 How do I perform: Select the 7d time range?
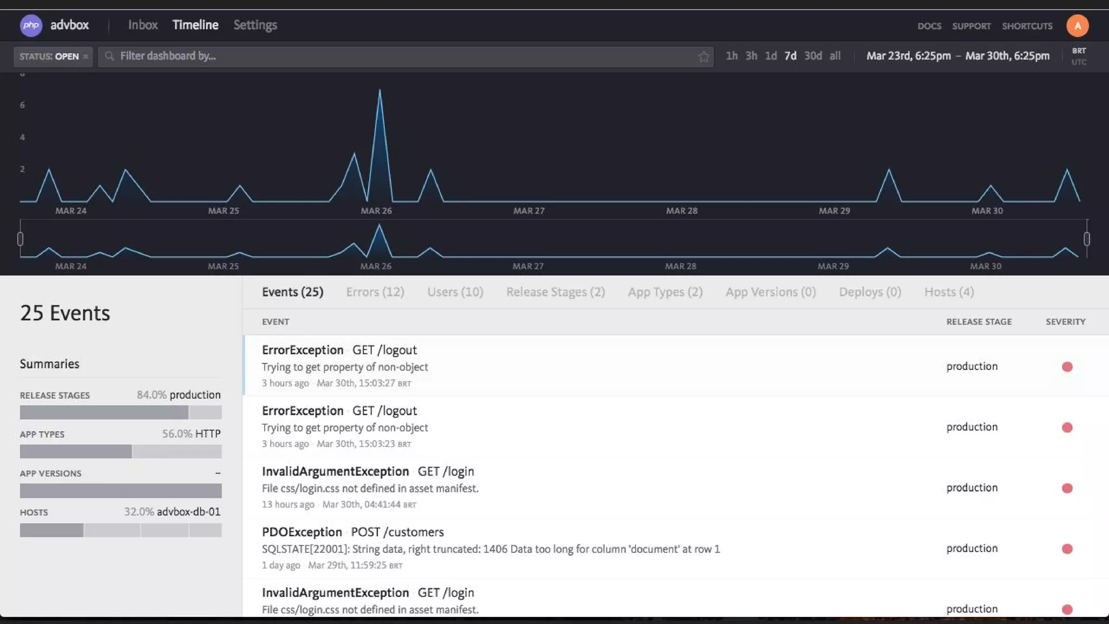(791, 56)
